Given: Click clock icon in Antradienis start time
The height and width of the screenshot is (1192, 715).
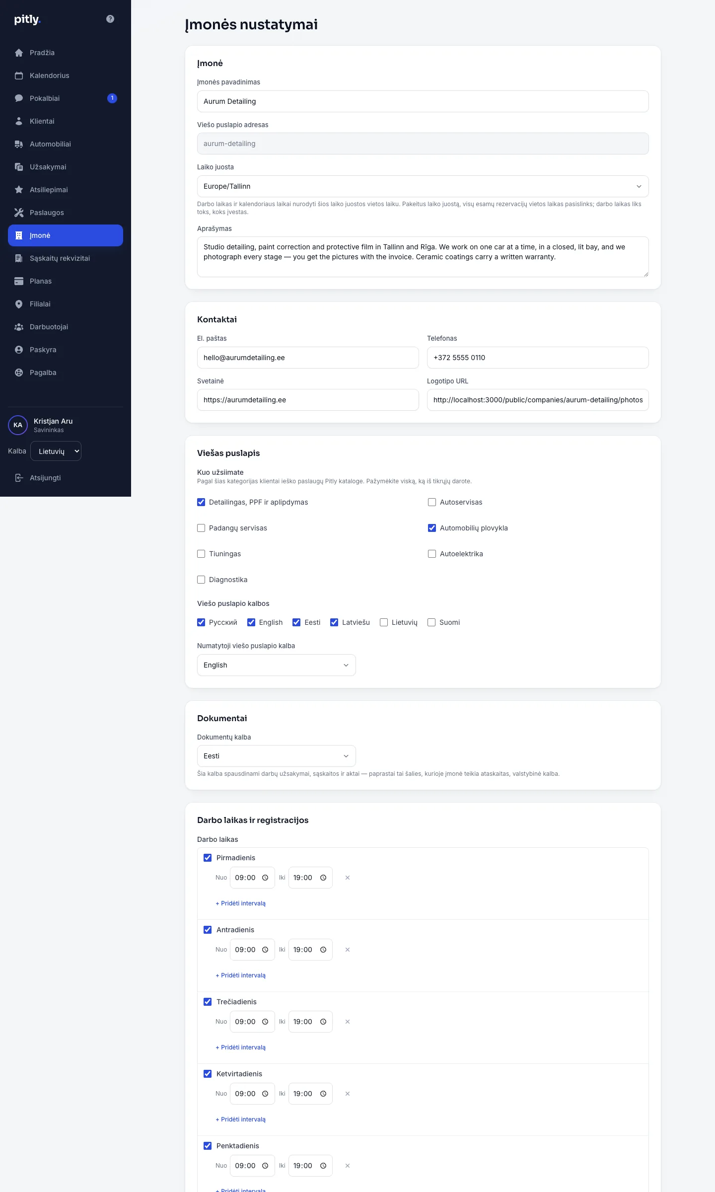Looking at the screenshot, I should click(x=265, y=950).
